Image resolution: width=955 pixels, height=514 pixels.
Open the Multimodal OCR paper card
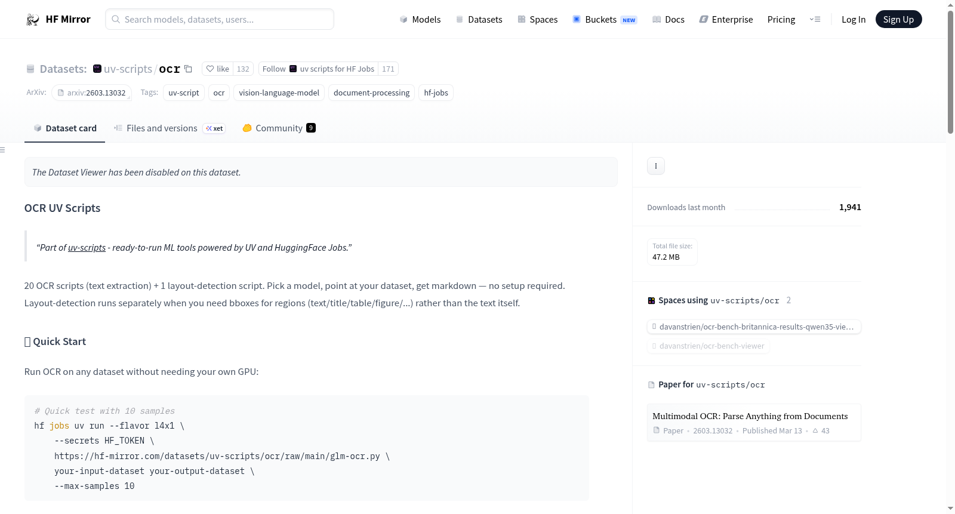click(754, 423)
